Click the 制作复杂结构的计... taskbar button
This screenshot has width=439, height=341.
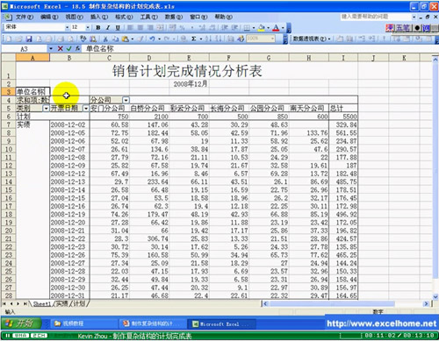click(152, 323)
